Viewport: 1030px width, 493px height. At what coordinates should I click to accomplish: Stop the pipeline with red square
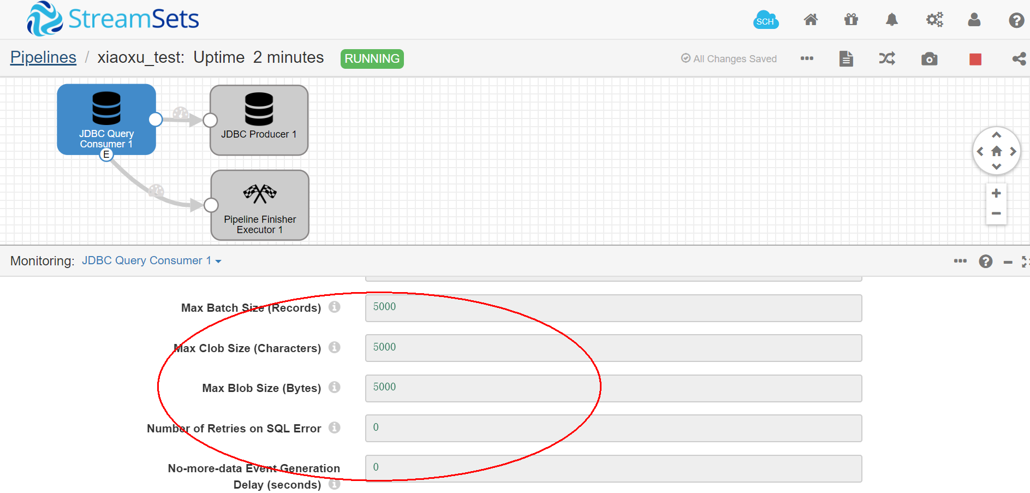point(975,59)
